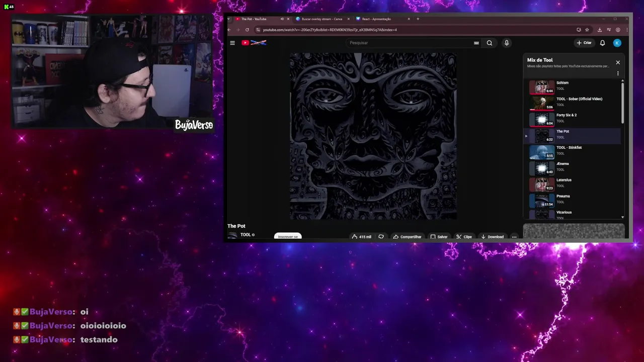Bookmark this page with star icon
This screenshot has width=644, height=362.
(587, 30)
